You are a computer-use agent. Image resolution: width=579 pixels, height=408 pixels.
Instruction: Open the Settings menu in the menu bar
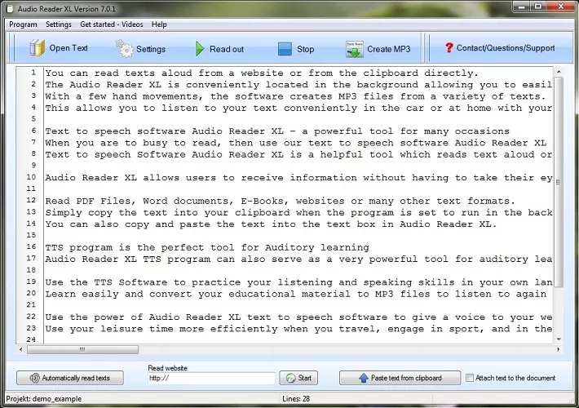(x=59, y=24)
